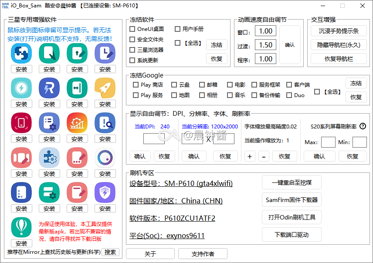Viewport: 373px width, 263px height.
Task: Tick the Play 服务 checkbox
Action: point(136,95)
